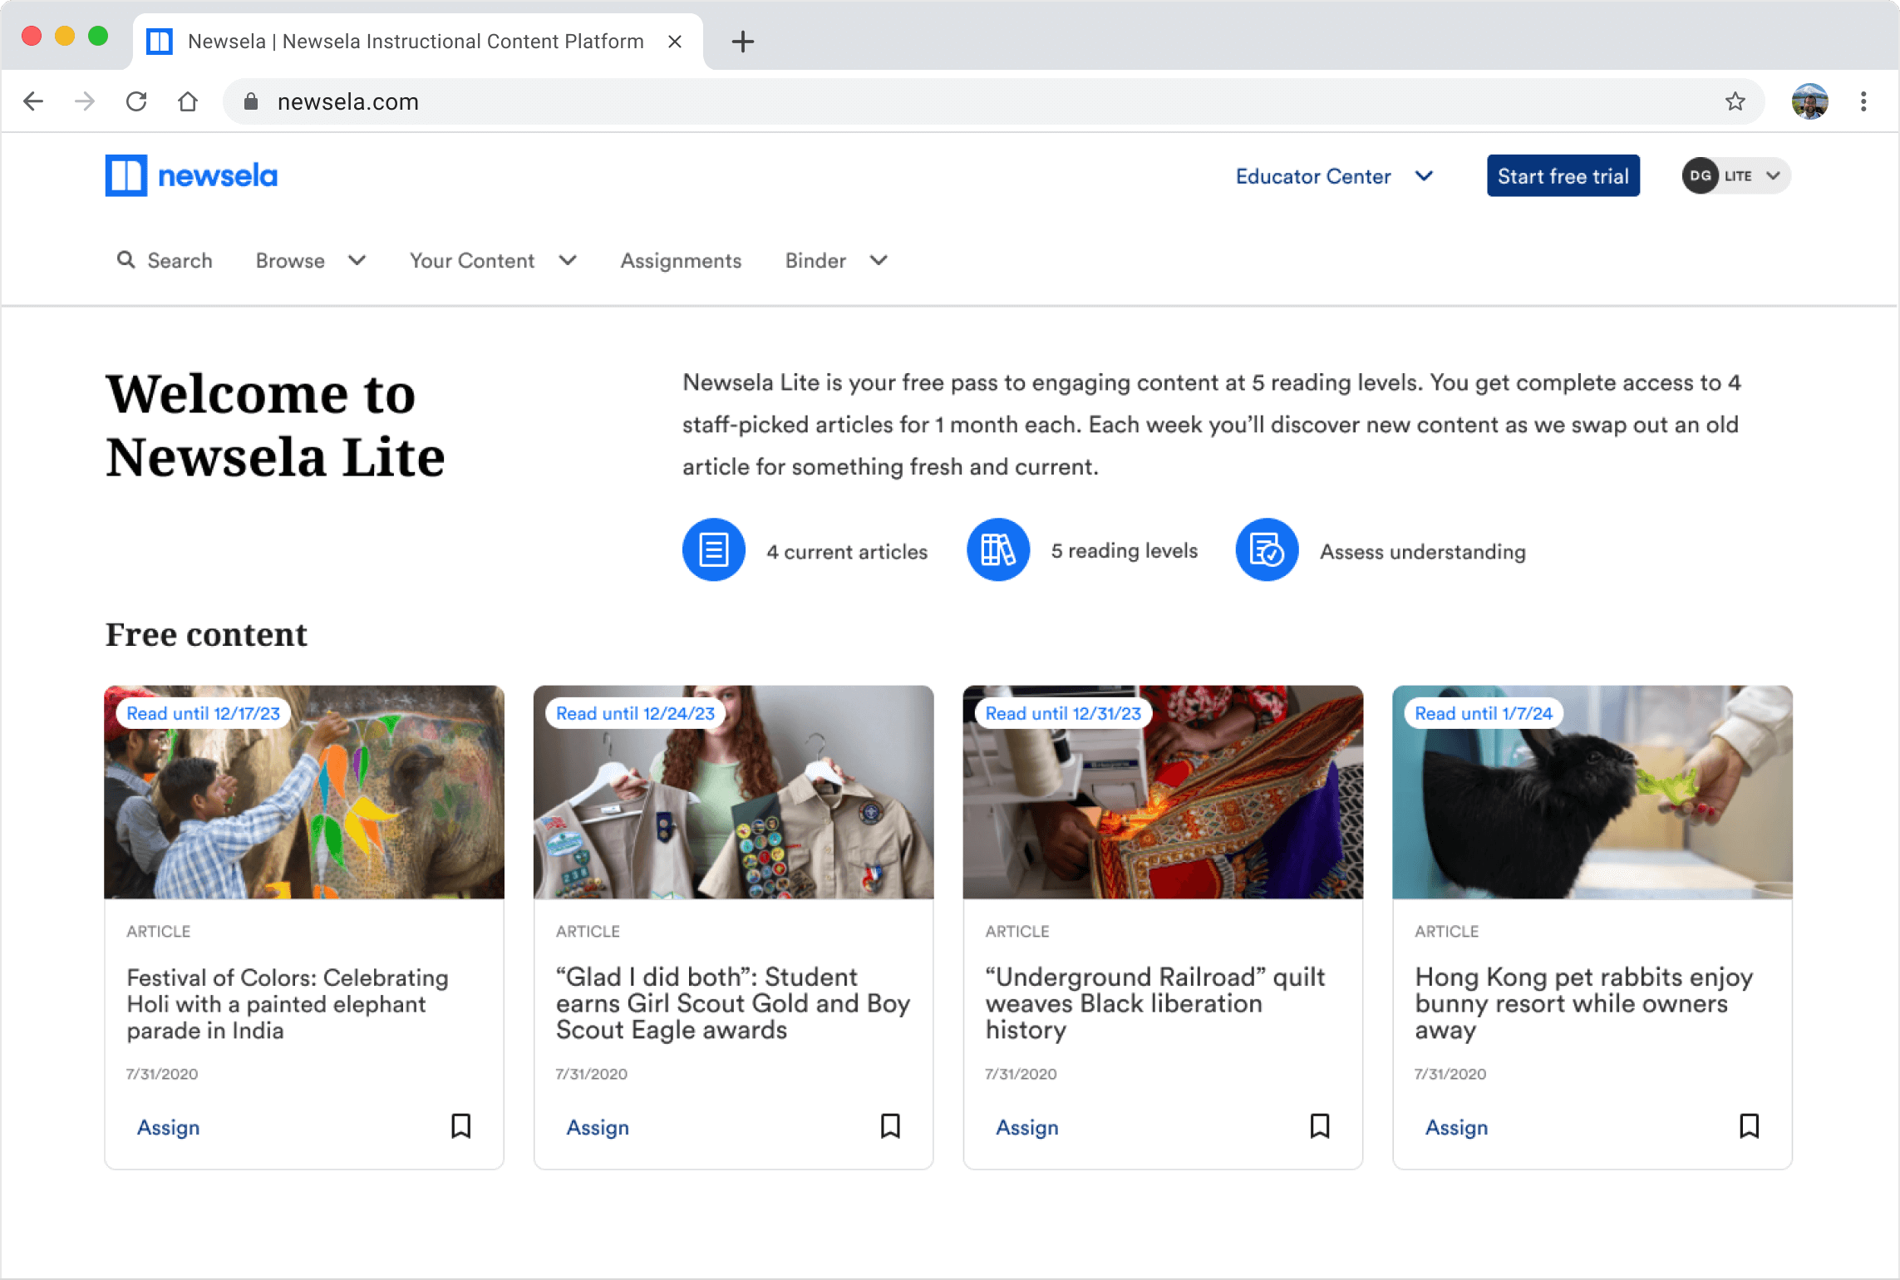Open the Assignments page
The width and height of the screenshot is (1900, 1280).
(x=681, y=260)
